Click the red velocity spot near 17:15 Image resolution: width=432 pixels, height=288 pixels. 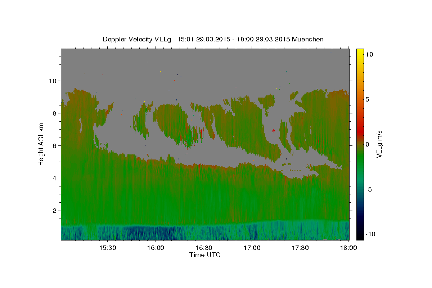coord(273,131)
